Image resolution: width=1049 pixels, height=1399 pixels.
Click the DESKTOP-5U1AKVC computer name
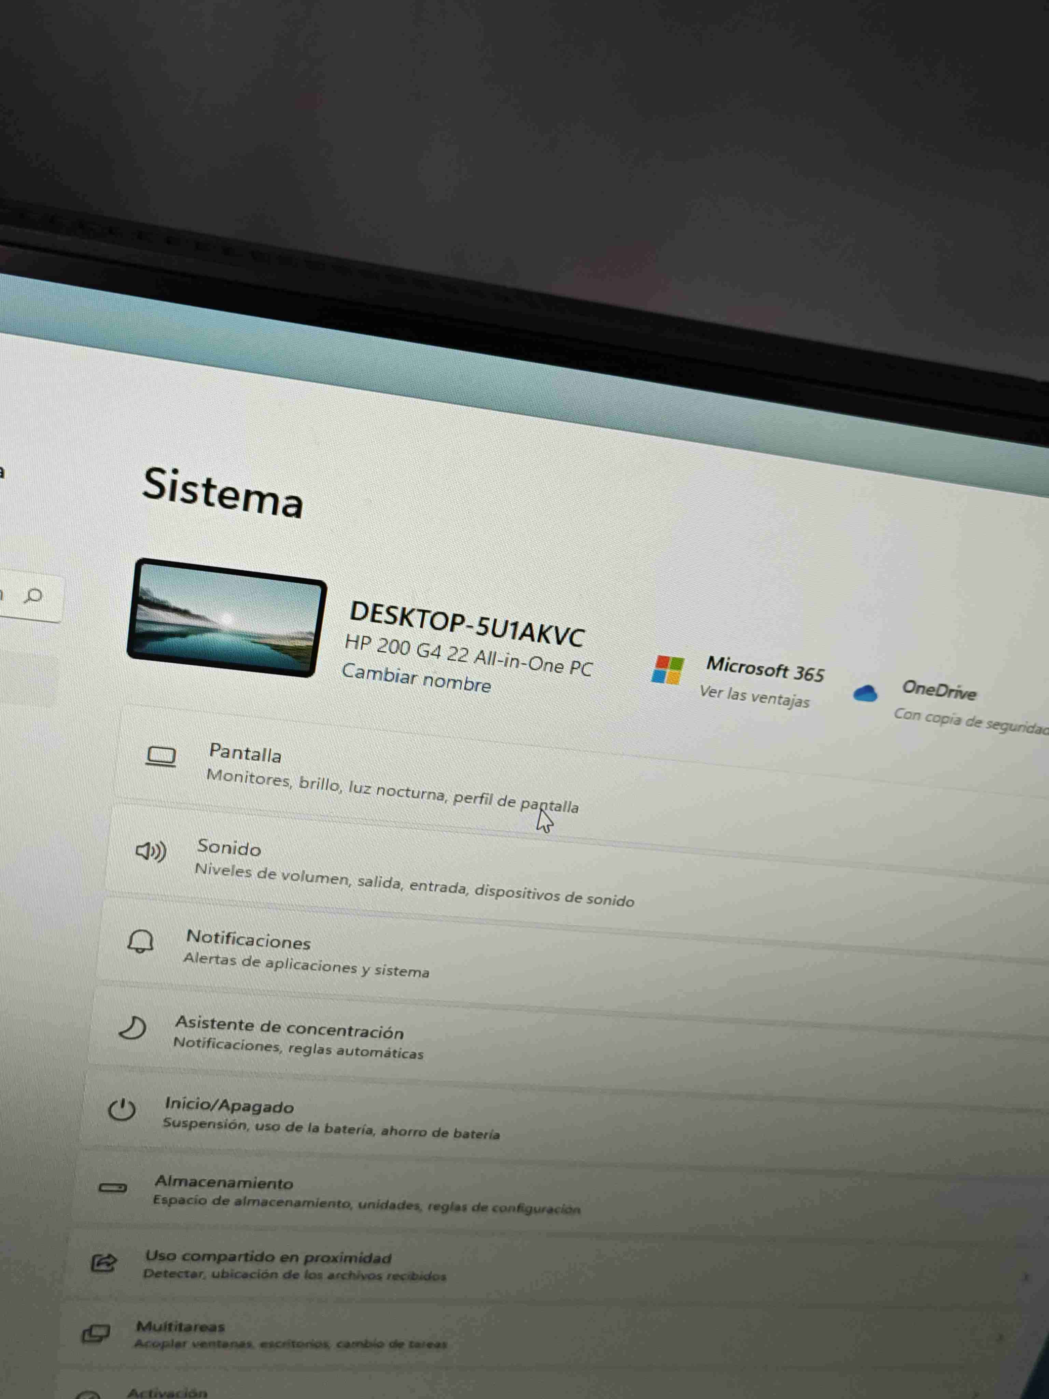point(467,624)
